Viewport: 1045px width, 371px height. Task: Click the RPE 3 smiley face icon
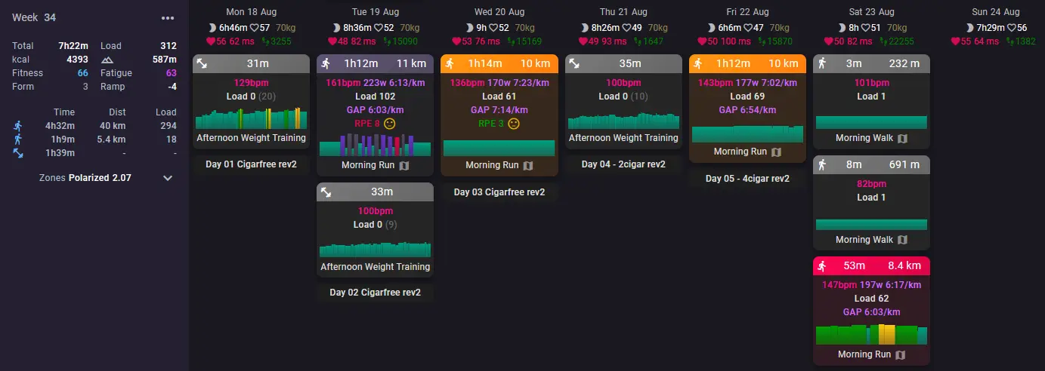coord(514,123)
